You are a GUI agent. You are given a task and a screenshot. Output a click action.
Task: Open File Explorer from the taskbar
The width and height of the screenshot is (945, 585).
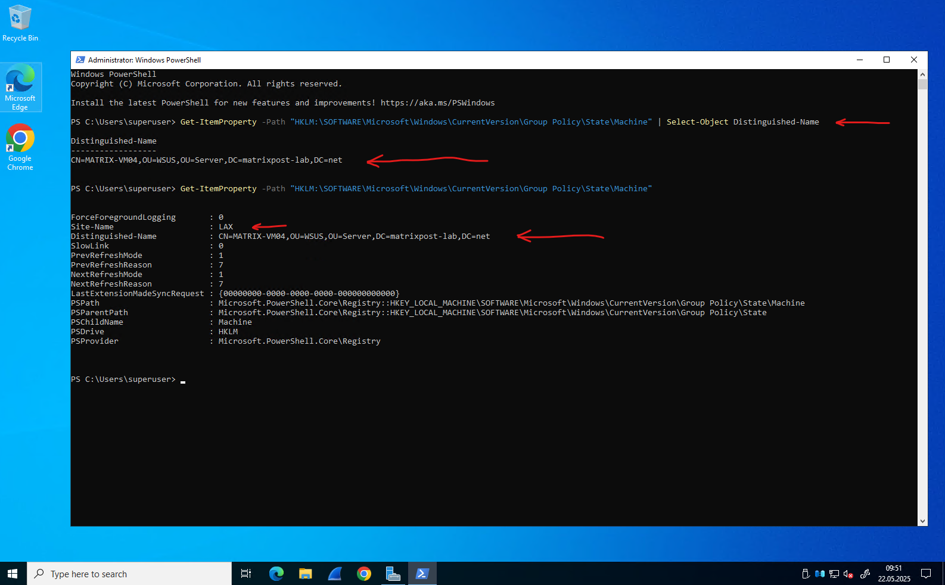coord(306,574)
